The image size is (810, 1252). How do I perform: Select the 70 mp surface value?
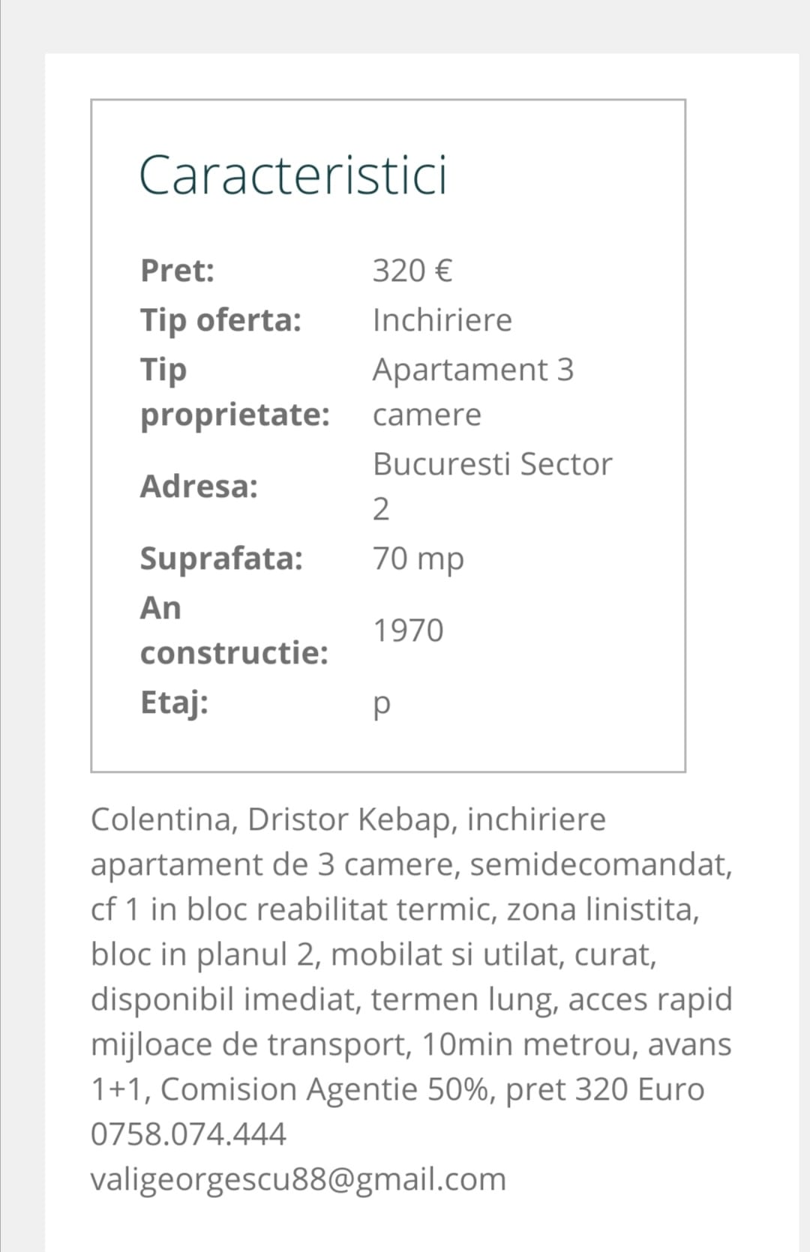[x=418, y=559]
